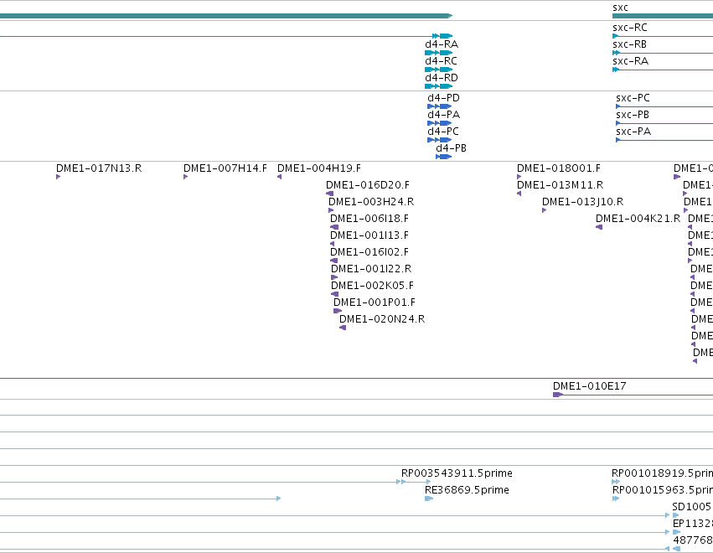Viewport: 713px width, 553px height.
Task: Select the RE36869.5prime EST label
Action: 467,490
